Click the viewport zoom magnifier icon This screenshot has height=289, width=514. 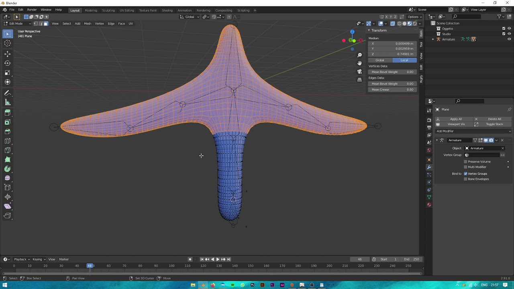(359, 55)
